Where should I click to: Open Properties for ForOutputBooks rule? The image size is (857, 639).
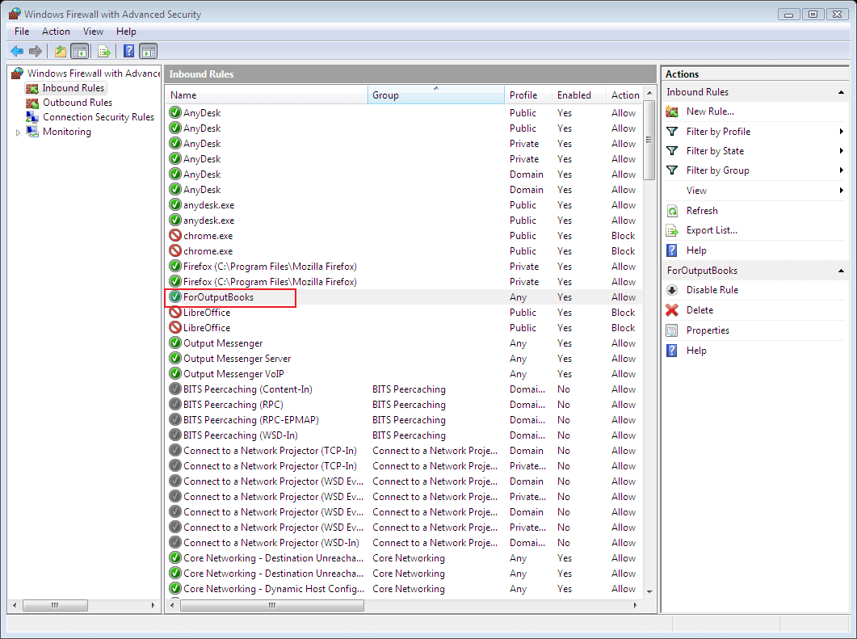(708, 330)
